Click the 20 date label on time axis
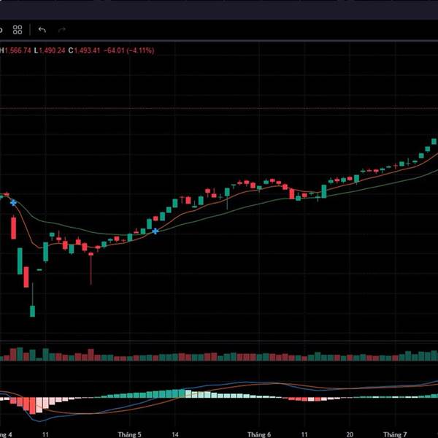Viewport: 438px width, 438px height. [x=350, y=434]
